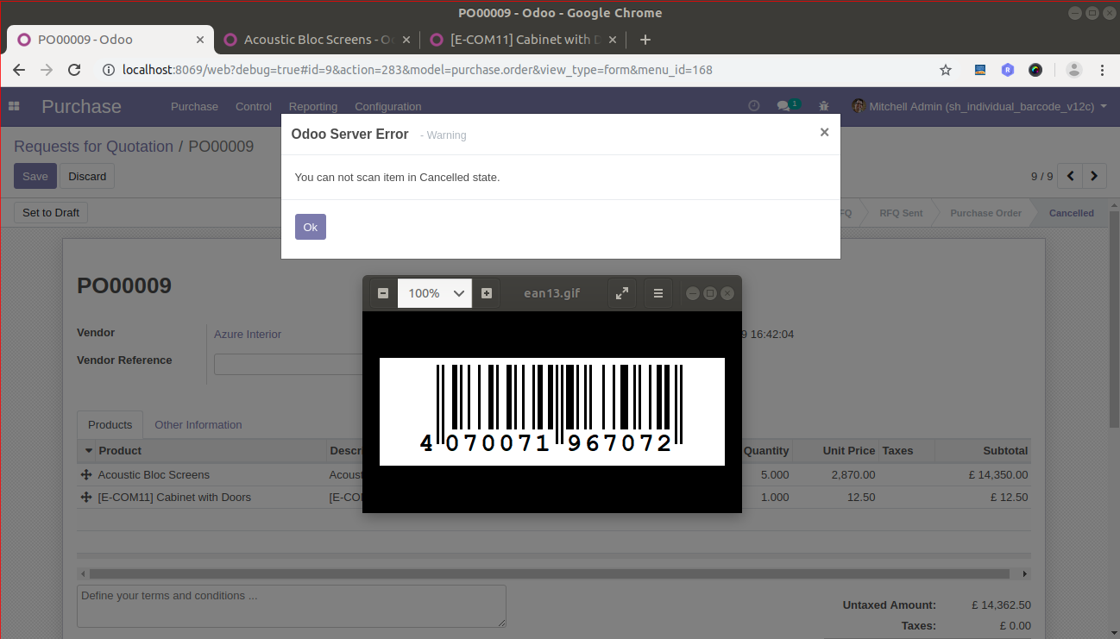Click Set to Draft button
This screenshot has width=1120, height=639.
pyautogui.click(x=51, y=213)
